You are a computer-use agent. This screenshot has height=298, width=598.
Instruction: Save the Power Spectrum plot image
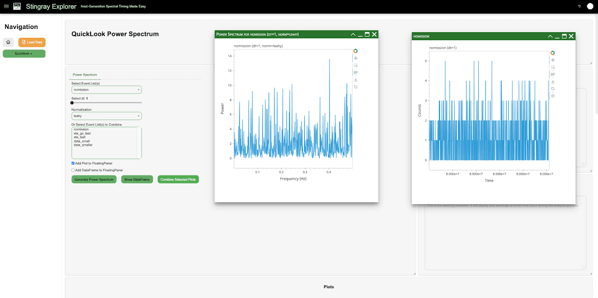coord(356,80)
